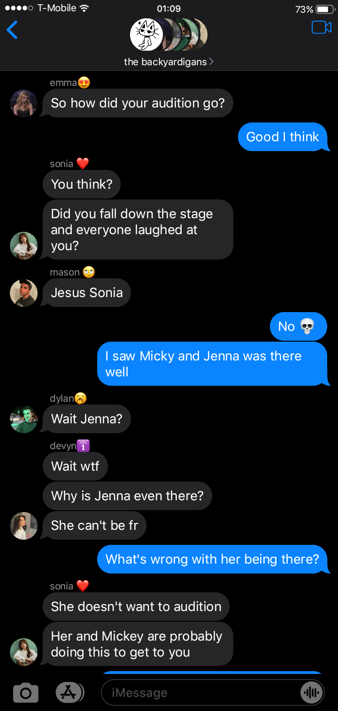Tap the cat drawing group avatar
This screenshot has height=711, width=338.
pos(146,35)
